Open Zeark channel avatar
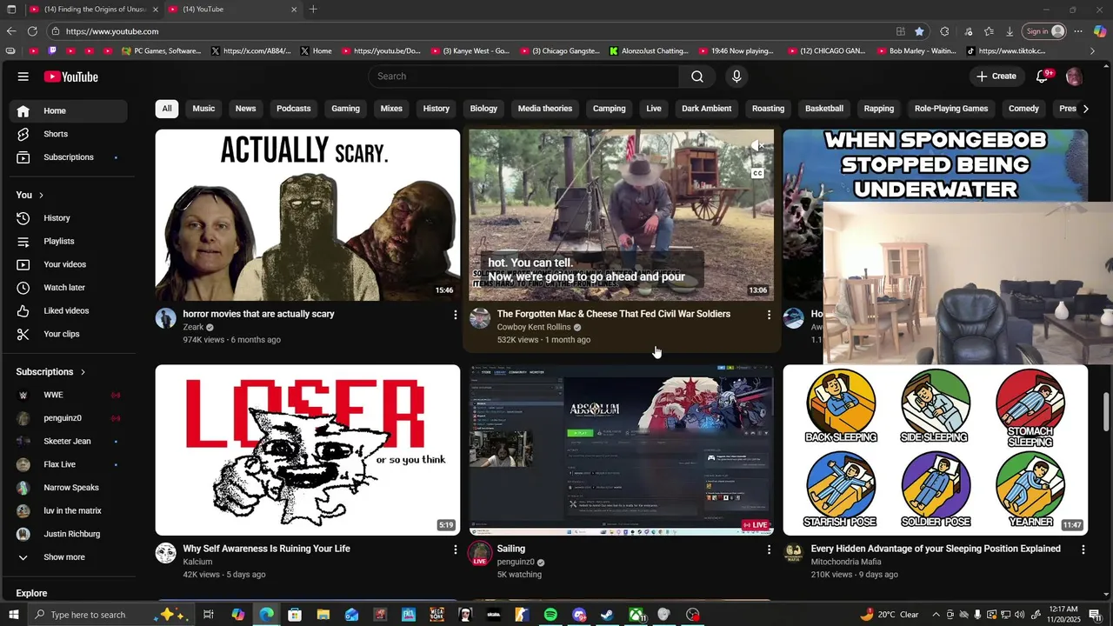The height and width of the screenshot is (626, 1113). pos(166,318)
